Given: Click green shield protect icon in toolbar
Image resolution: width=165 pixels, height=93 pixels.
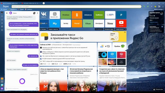Looking at the screenshot, I should [148, 6].
